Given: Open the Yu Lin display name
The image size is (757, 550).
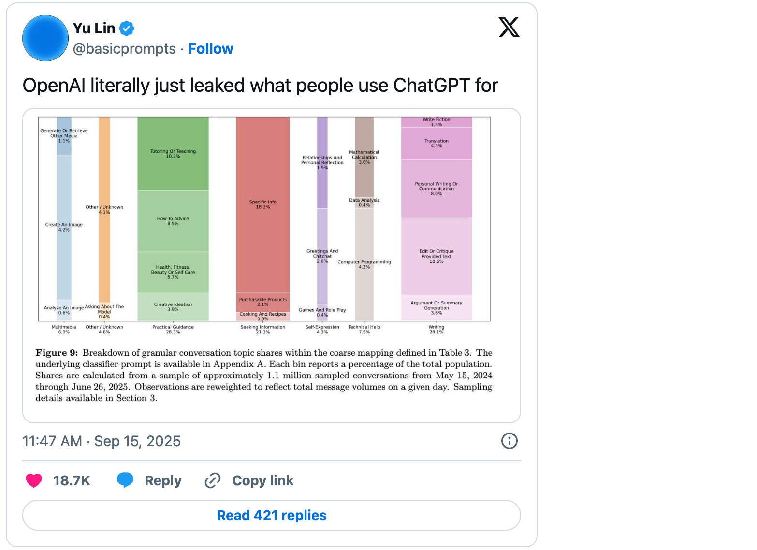Looking at the screenshot, I should tap(94, 29).
